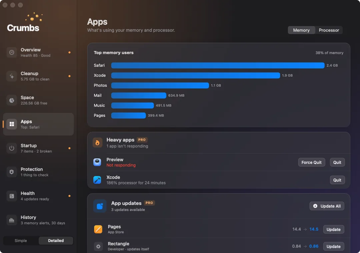Click the Apps grid icon in sidebar
360x253 pixels.
tap(12, 124)
